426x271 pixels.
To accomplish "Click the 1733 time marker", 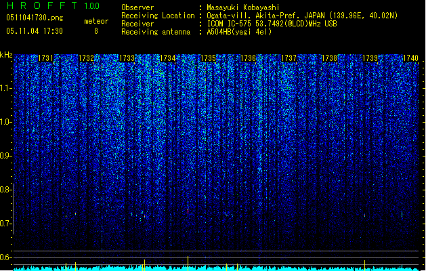I will pyautogui.click(x=127, y=58).
